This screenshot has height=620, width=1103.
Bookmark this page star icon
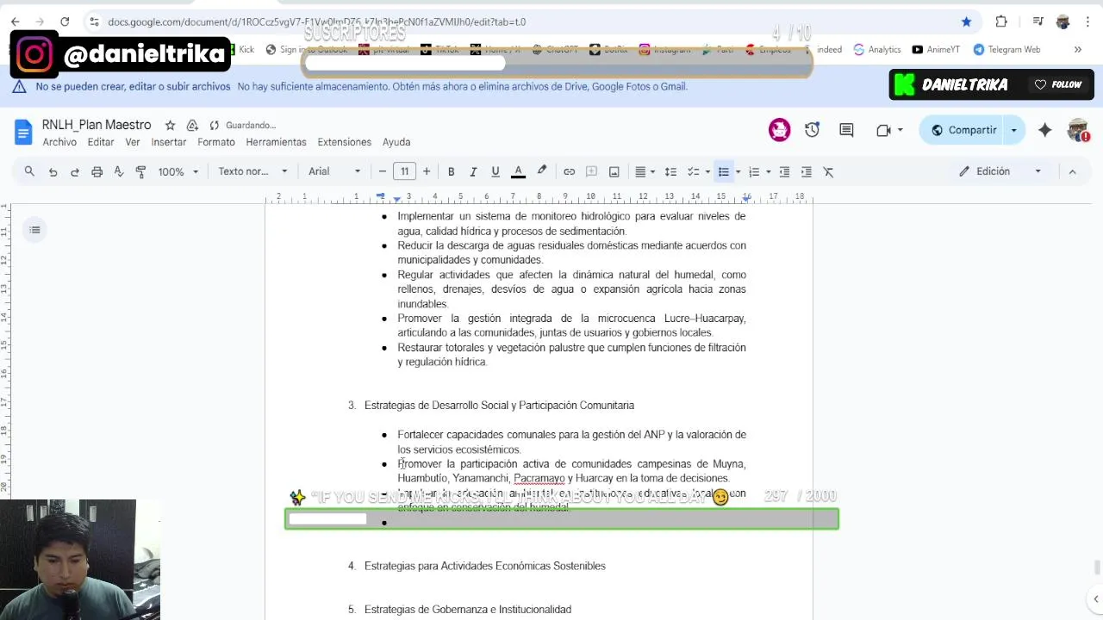(967, 22)
